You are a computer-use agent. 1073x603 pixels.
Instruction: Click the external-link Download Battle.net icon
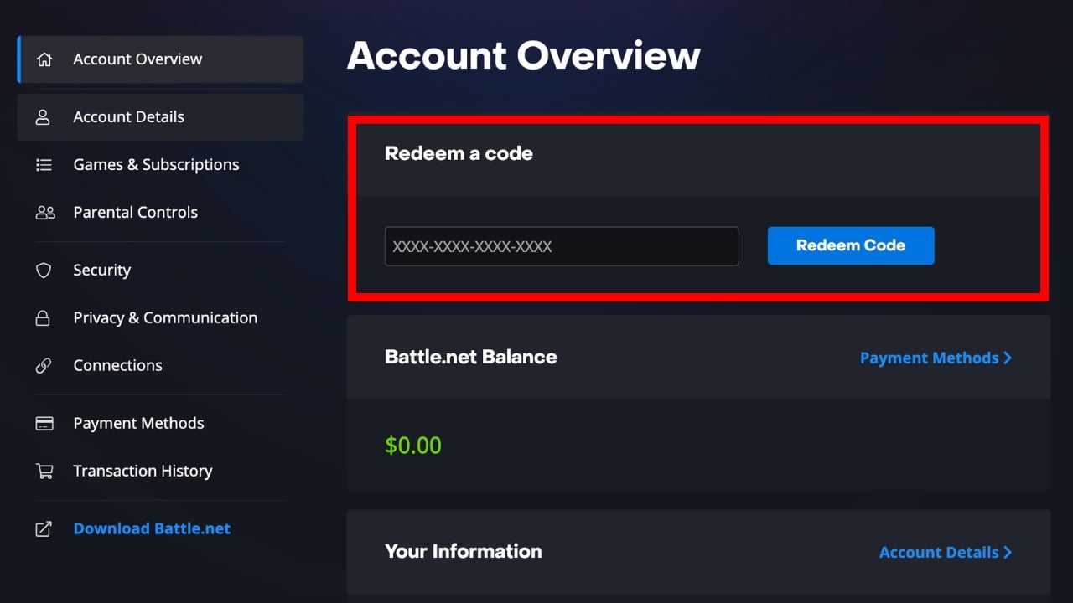point(44,529)
